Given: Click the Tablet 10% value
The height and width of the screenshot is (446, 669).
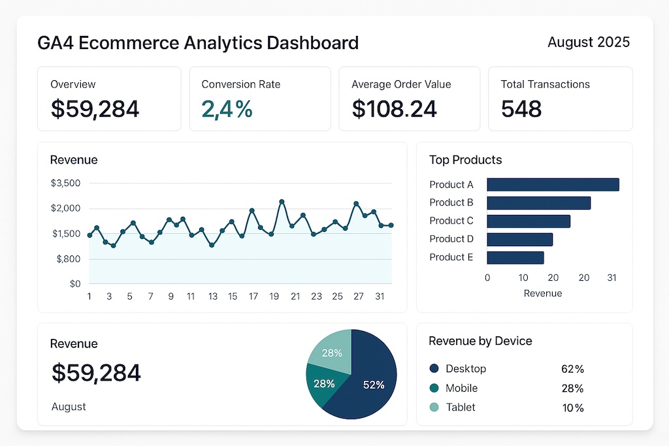Looking at the screenshot, I should click(573, 408).
